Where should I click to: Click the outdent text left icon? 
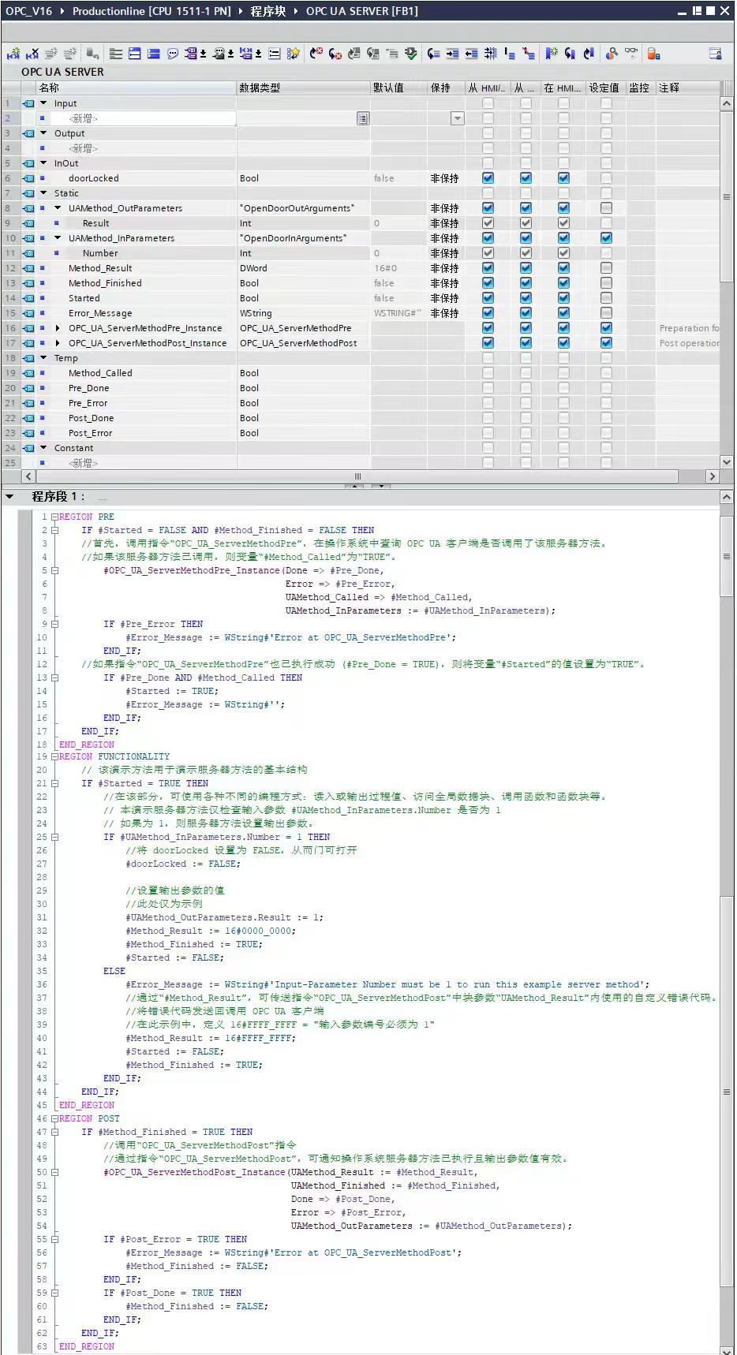[x=471, y=54]
